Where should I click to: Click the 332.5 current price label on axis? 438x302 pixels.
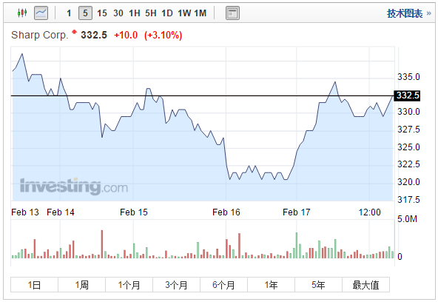407,95
